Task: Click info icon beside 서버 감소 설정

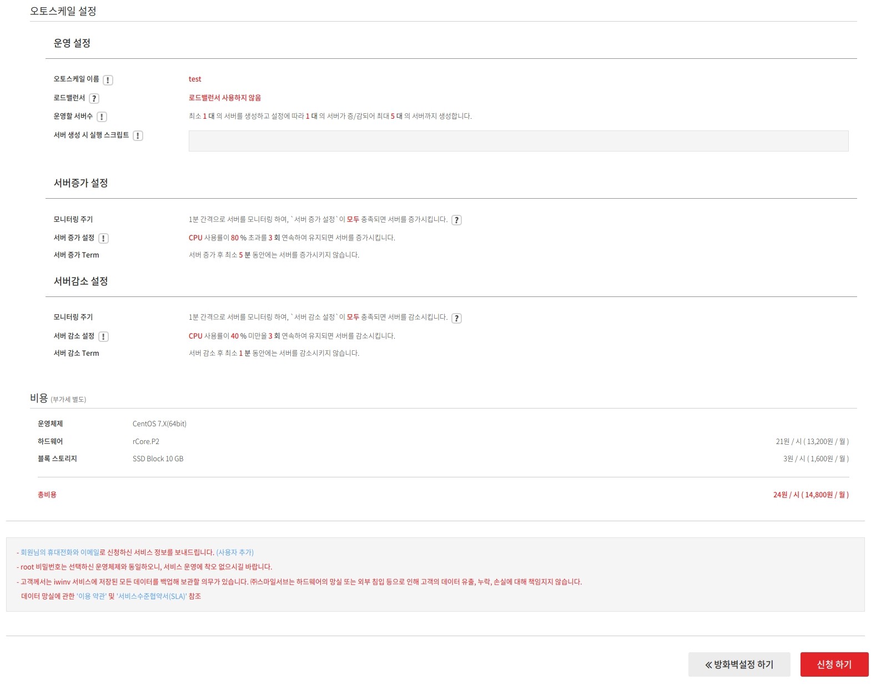Action: [x=103, y=336]
